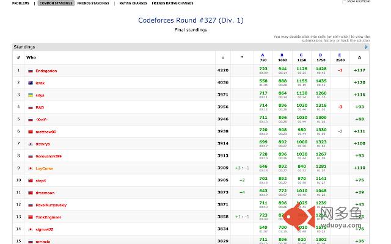Click the flag icon beside dreamoon
The height and width of the screenshot is (244, 391).
tap(31, 193)
